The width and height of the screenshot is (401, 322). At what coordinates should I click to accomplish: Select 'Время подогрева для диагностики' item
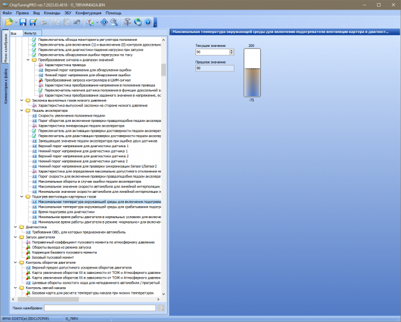[x=66, y=212]
